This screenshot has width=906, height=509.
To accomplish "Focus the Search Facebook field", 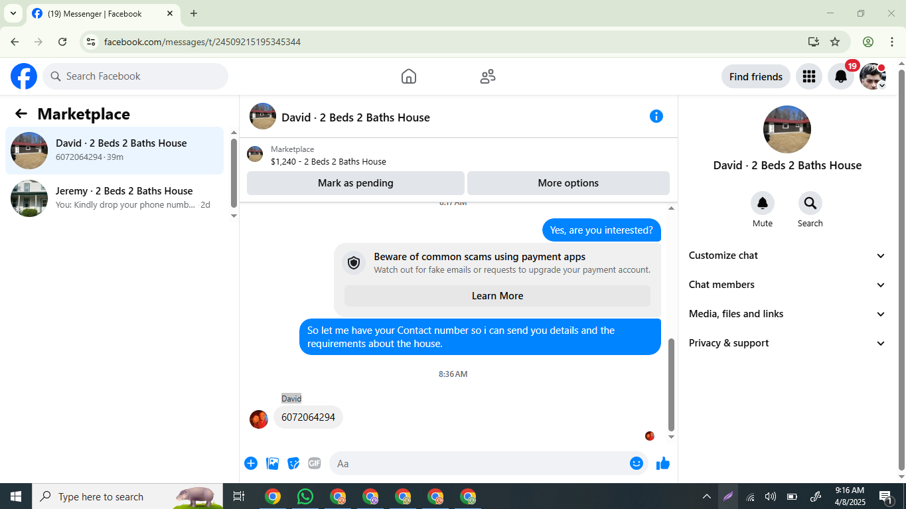I will point(135,76).
